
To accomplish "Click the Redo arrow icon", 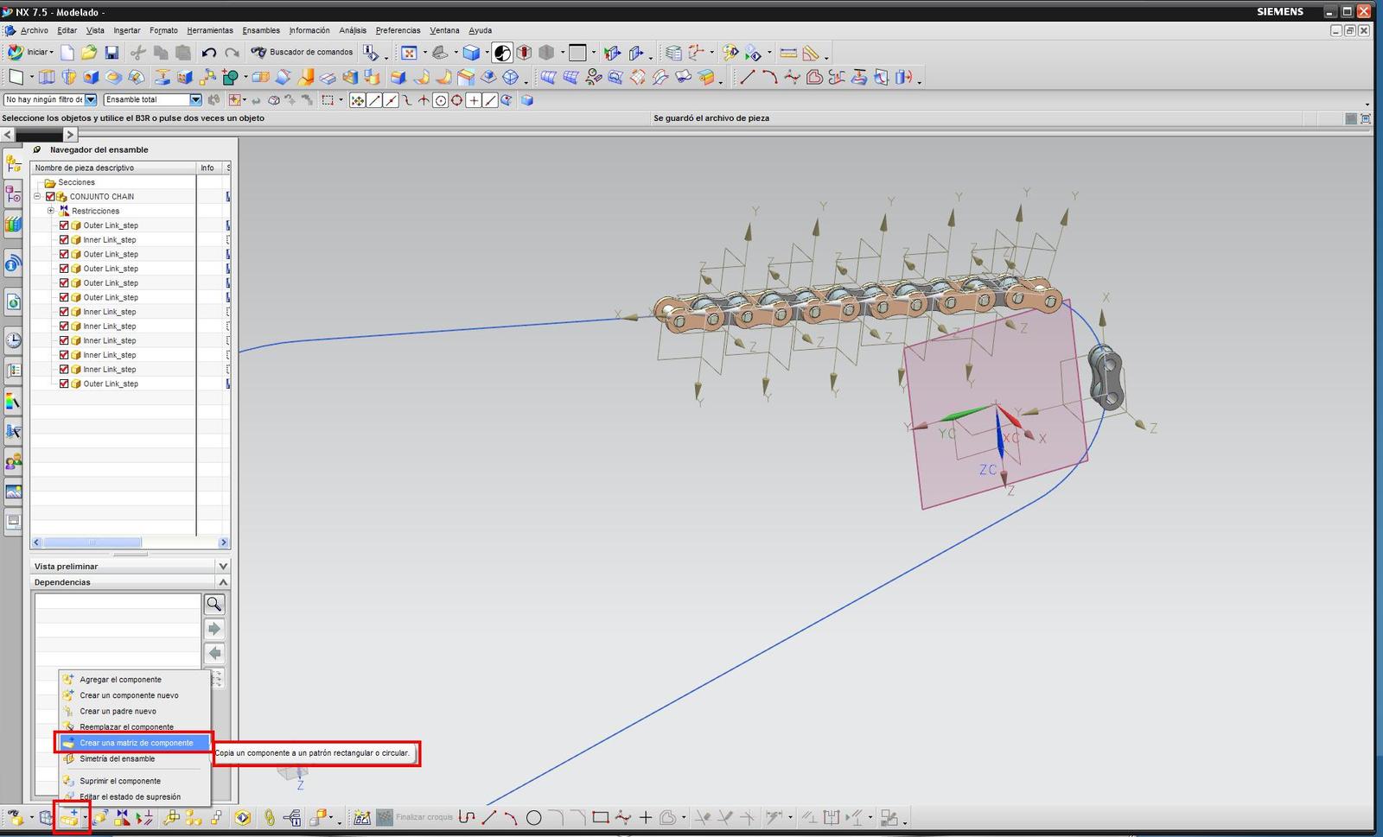I will tap(232, 53).
